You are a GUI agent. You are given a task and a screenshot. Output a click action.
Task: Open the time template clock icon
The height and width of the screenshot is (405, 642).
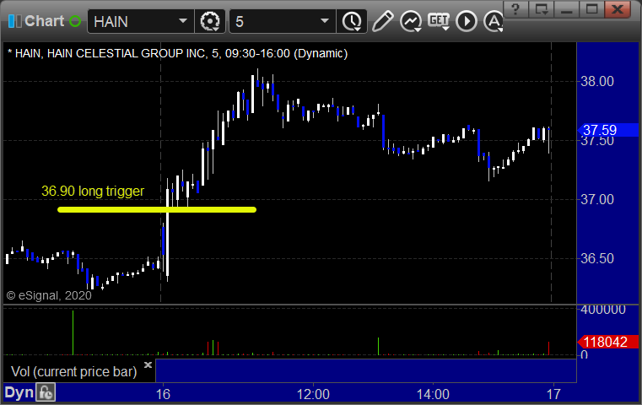352,21
